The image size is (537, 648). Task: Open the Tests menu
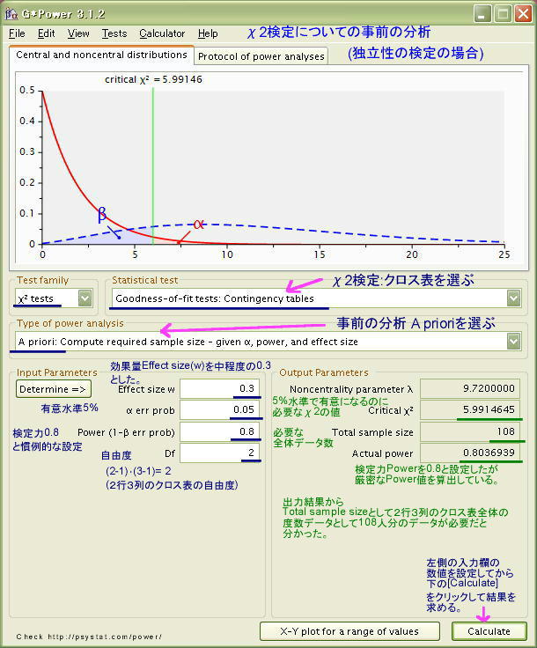coord(114,33)
